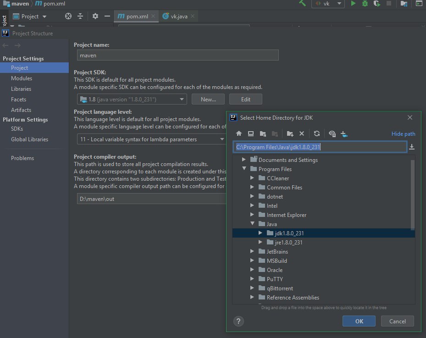Click the Edit SDK button
Image resolution: width=426 pixels, height=338 pixels.
click(246, 99)
